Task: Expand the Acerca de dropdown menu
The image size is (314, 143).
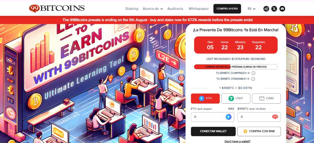Action: coord(153,9)
